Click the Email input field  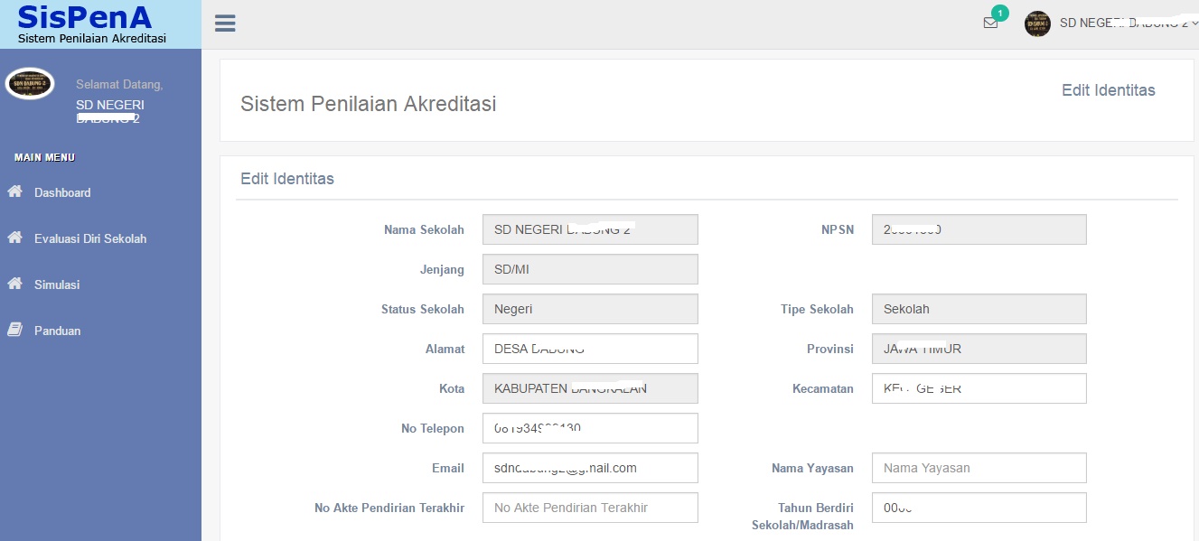(x=590, y=468)
